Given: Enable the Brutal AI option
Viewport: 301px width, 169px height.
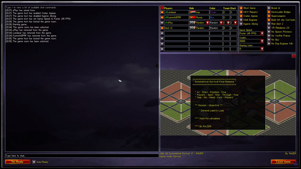Looking at the screenshot, I should 269,8.
